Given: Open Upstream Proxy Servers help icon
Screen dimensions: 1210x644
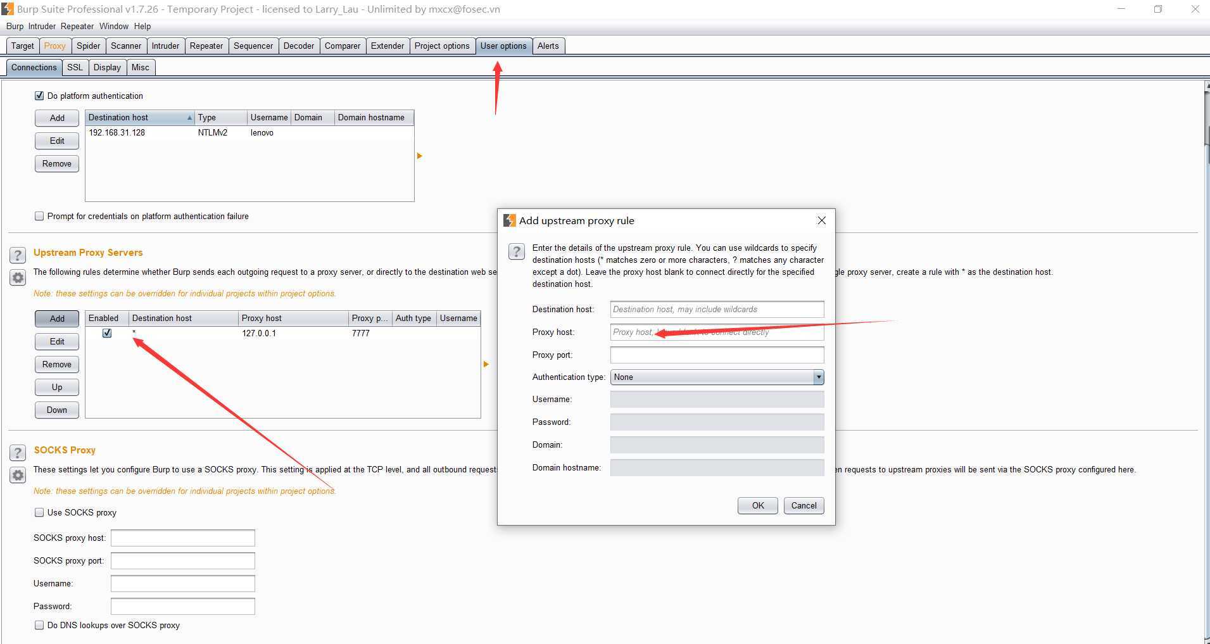Looking at the screenshot, I should point(18,255).
